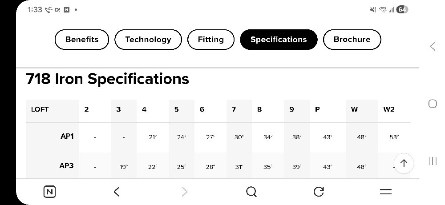This screenshot has width=445, height=205.
Task: Open search with the magnifier icon
Action: tap(251, 192)
